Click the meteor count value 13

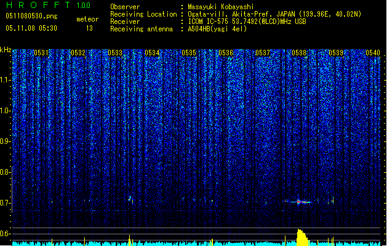(89, 28)
